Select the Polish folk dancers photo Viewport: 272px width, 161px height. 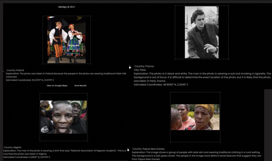66,40
